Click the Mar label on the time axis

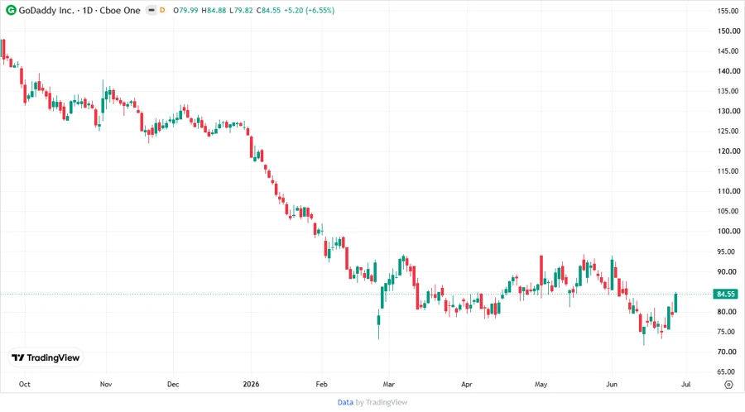389,384
